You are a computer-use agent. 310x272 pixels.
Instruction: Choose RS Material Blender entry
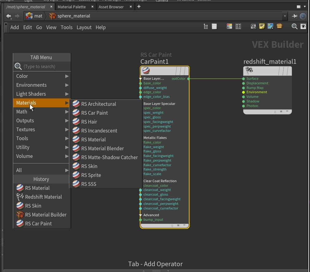pos(106,148)
